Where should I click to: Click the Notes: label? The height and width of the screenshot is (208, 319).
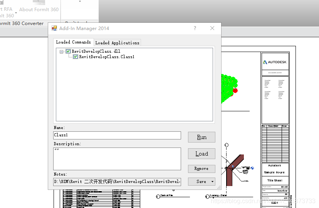[60, 174]
